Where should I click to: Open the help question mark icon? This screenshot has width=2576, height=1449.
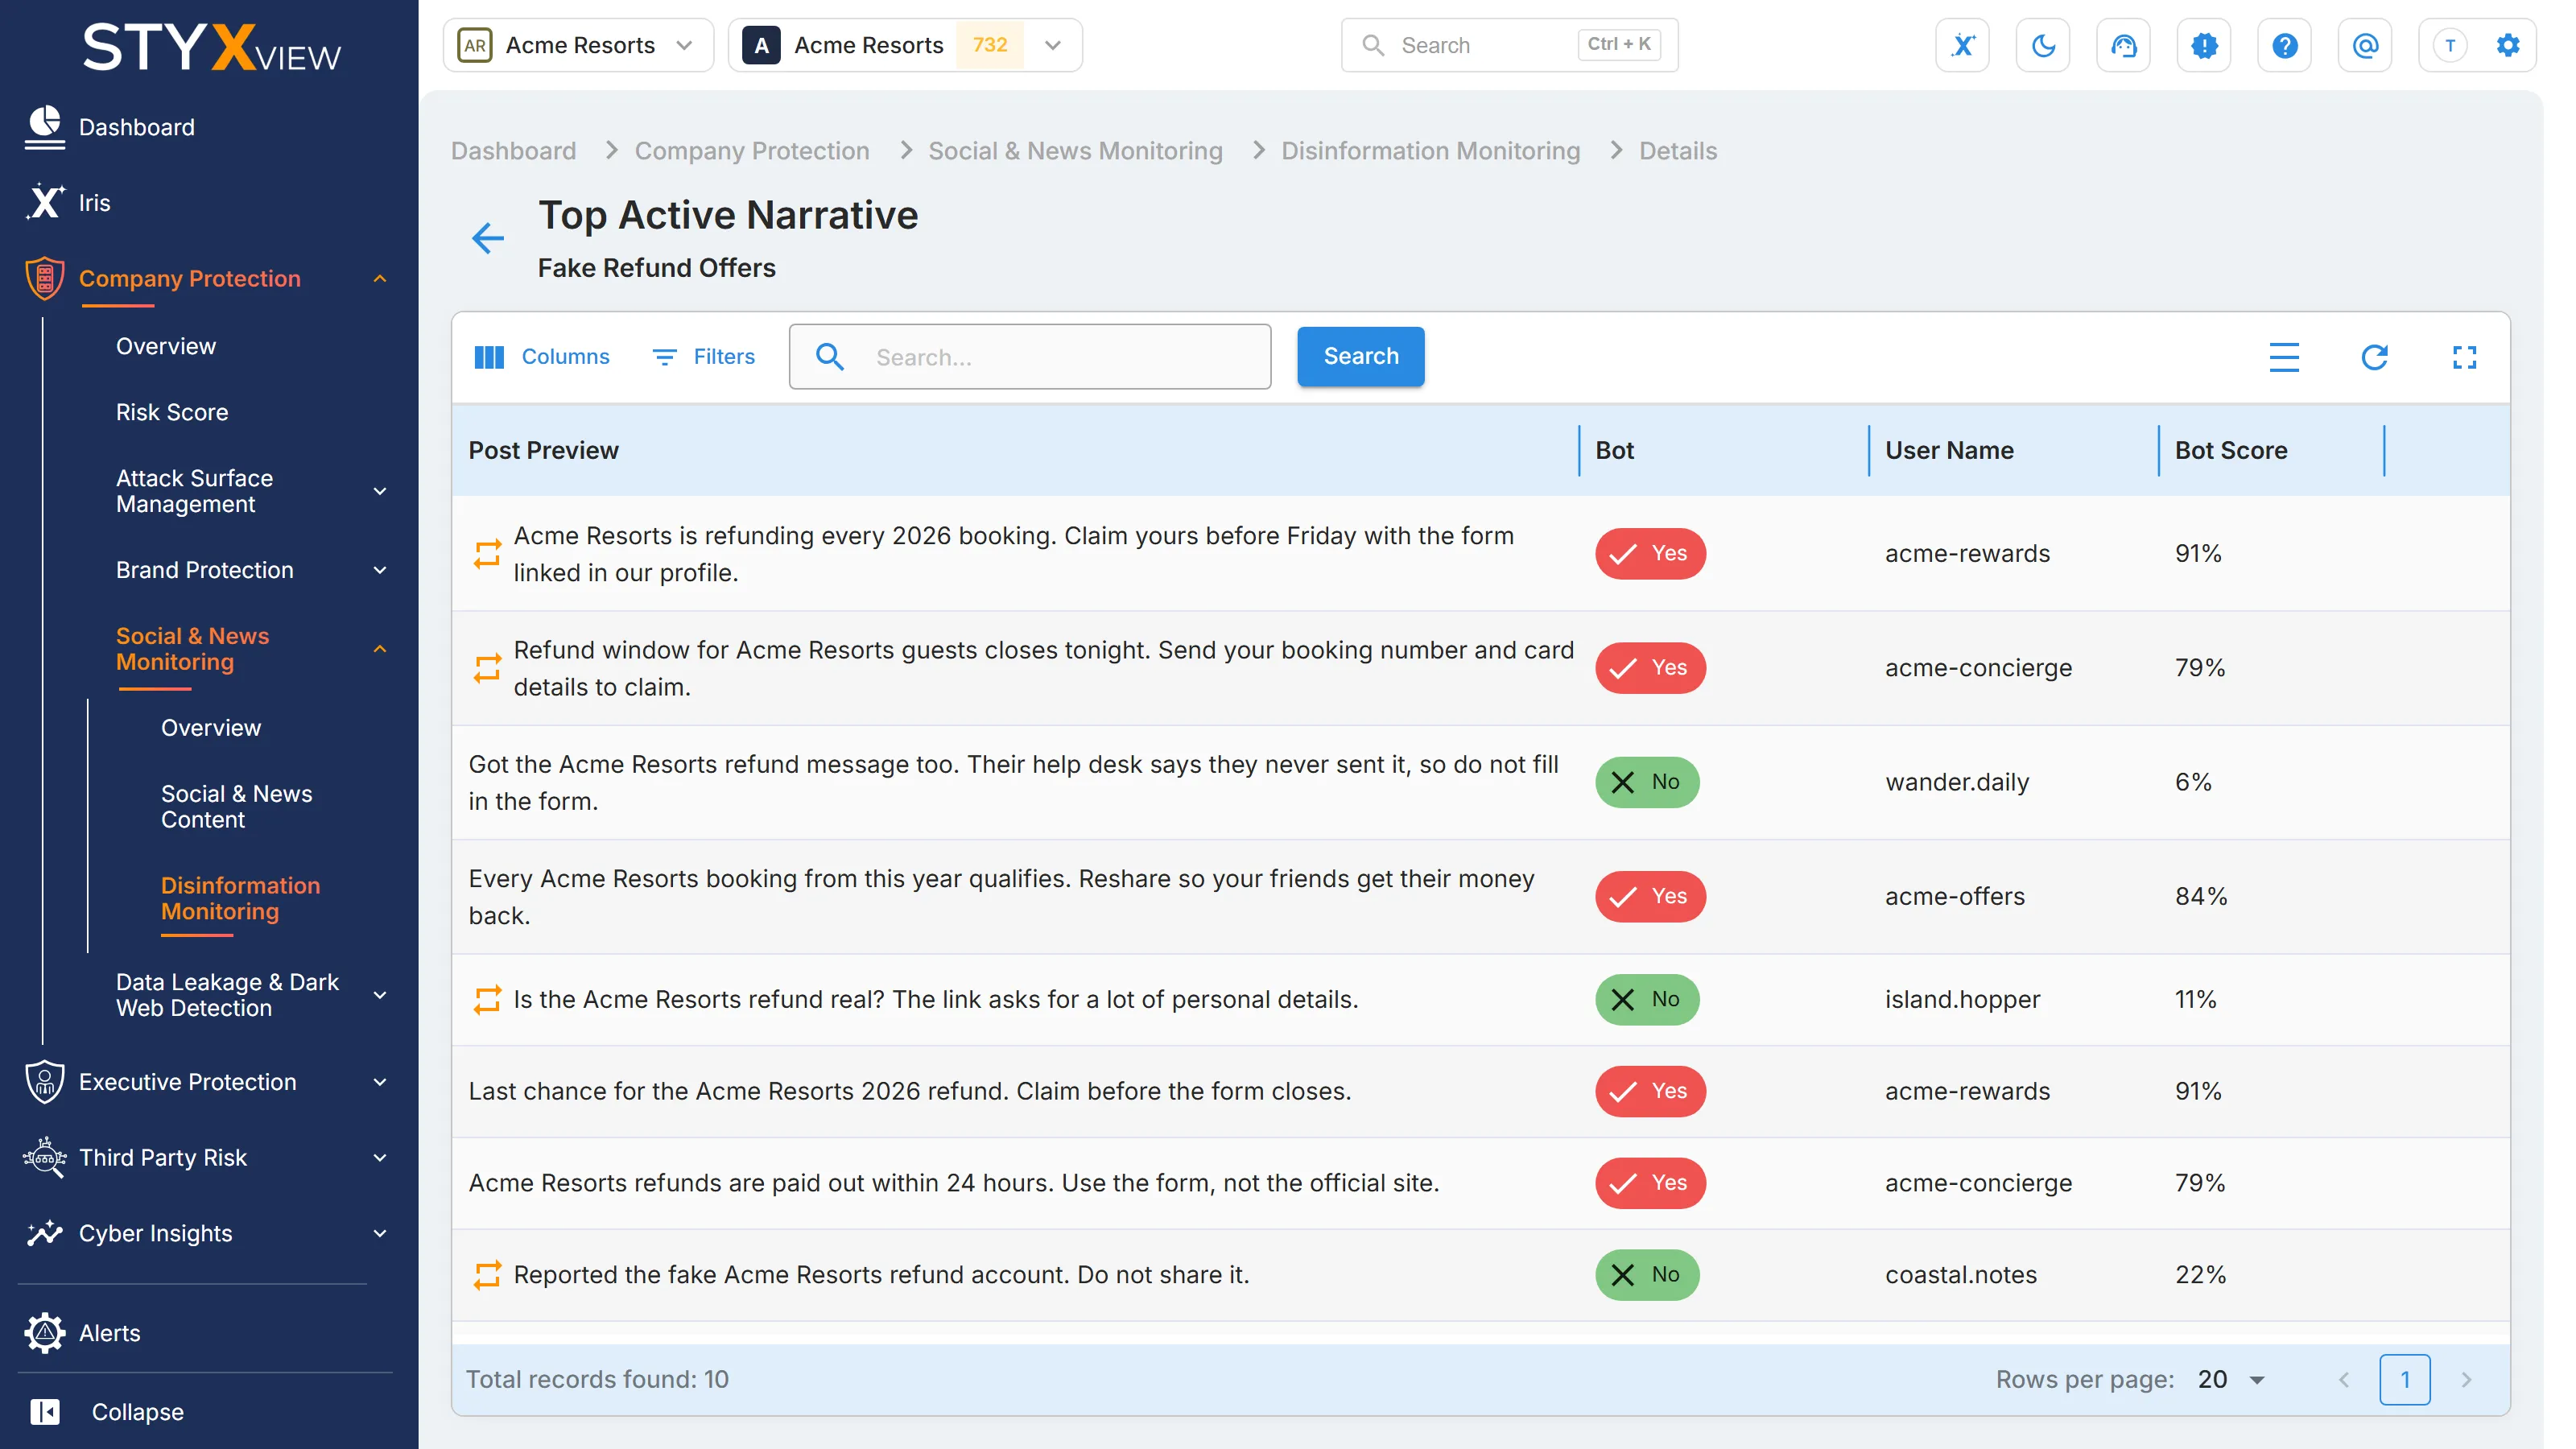(x=2284, y=45)
